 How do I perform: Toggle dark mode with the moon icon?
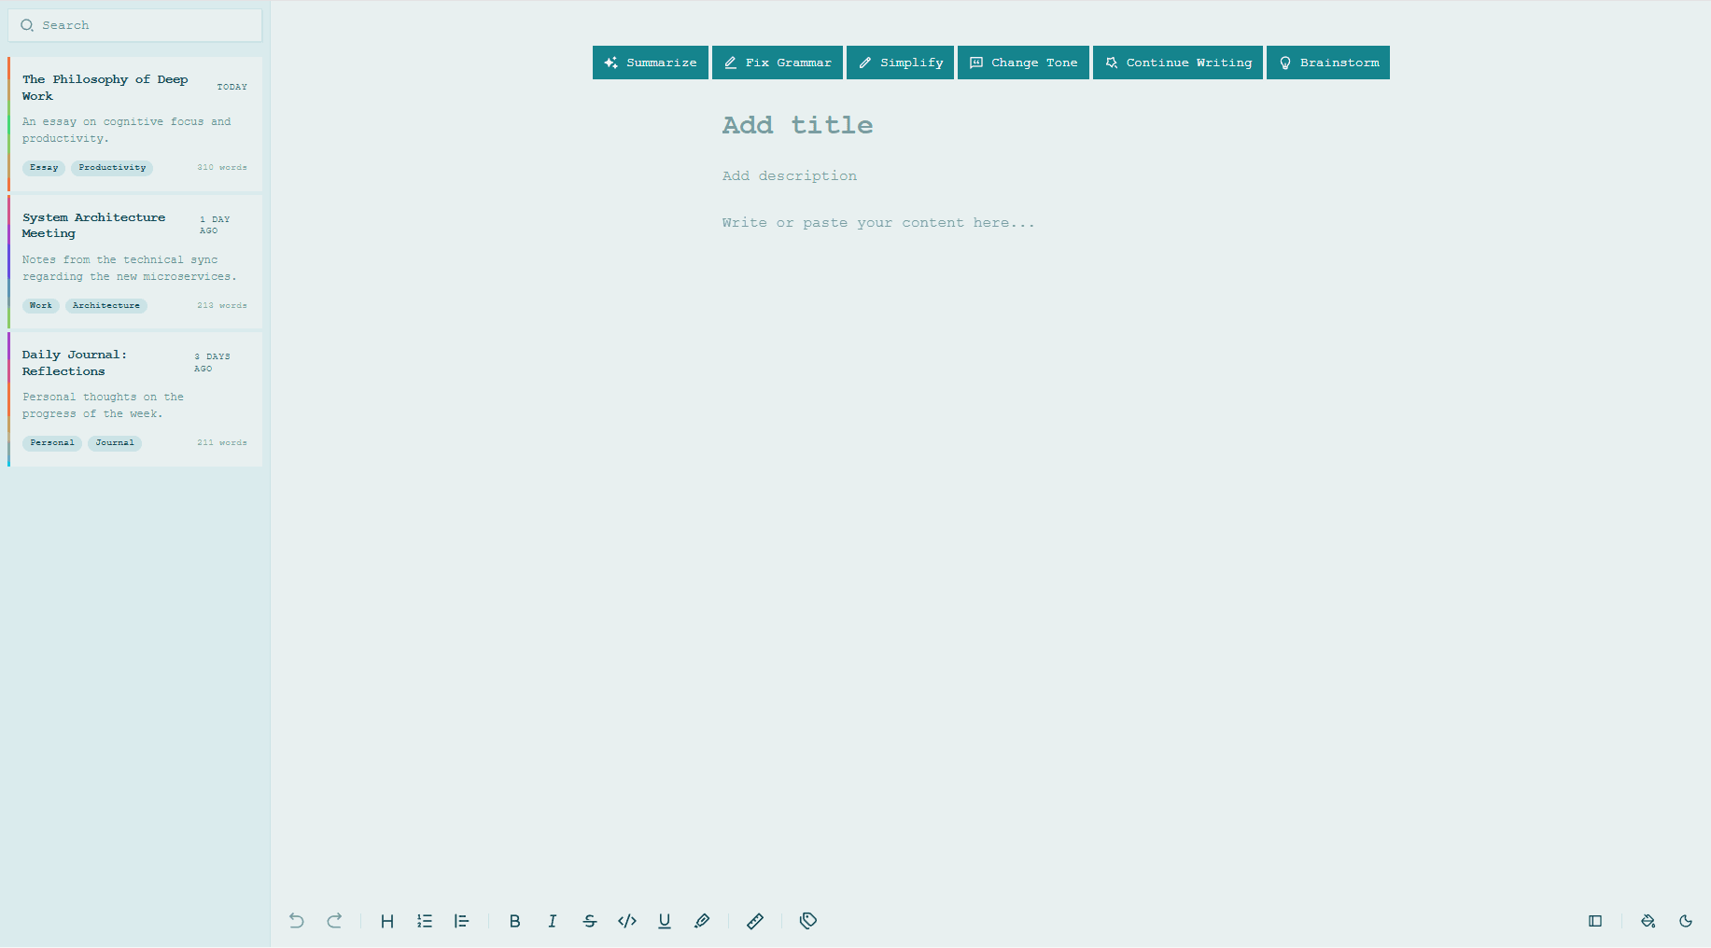[1686, 921]
